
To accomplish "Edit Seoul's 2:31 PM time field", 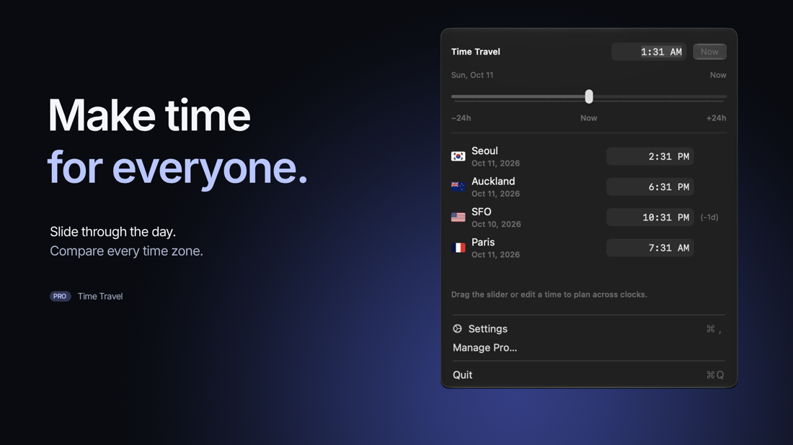I will point(650,156).
